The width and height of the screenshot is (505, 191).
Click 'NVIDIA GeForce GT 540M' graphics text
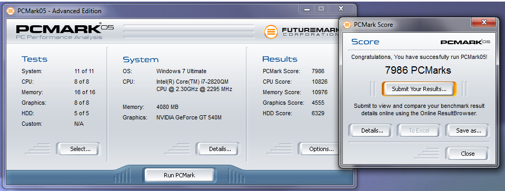(189, 117)
